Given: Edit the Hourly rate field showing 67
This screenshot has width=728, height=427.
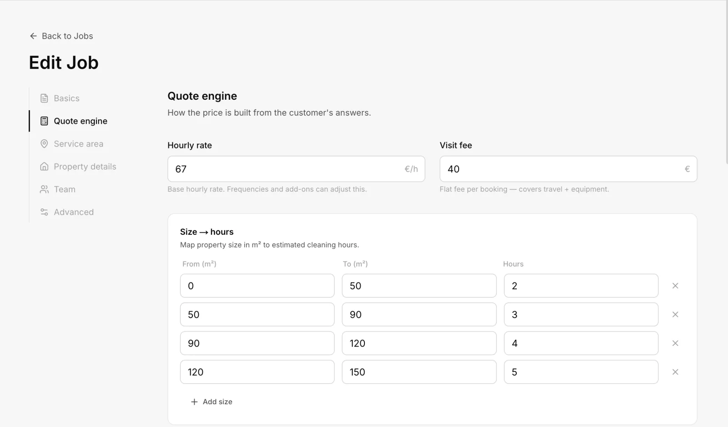Looking at the screenshot, I should click(x=296, y=169).
